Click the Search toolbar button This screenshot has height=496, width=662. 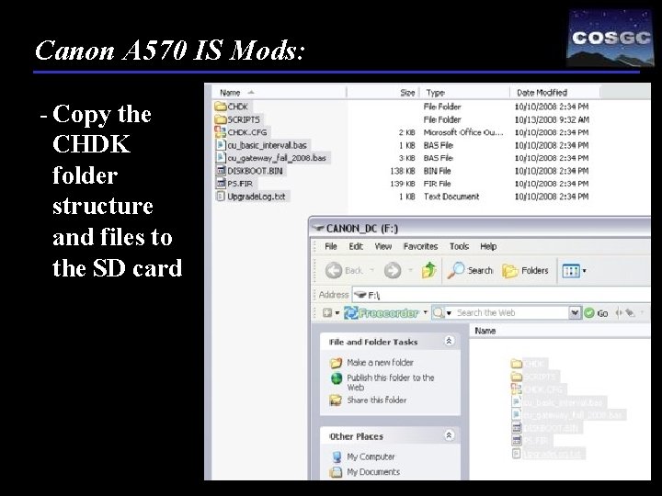pos(470,270)
